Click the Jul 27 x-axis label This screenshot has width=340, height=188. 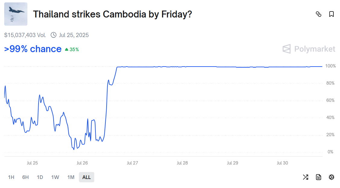point(132,163)
